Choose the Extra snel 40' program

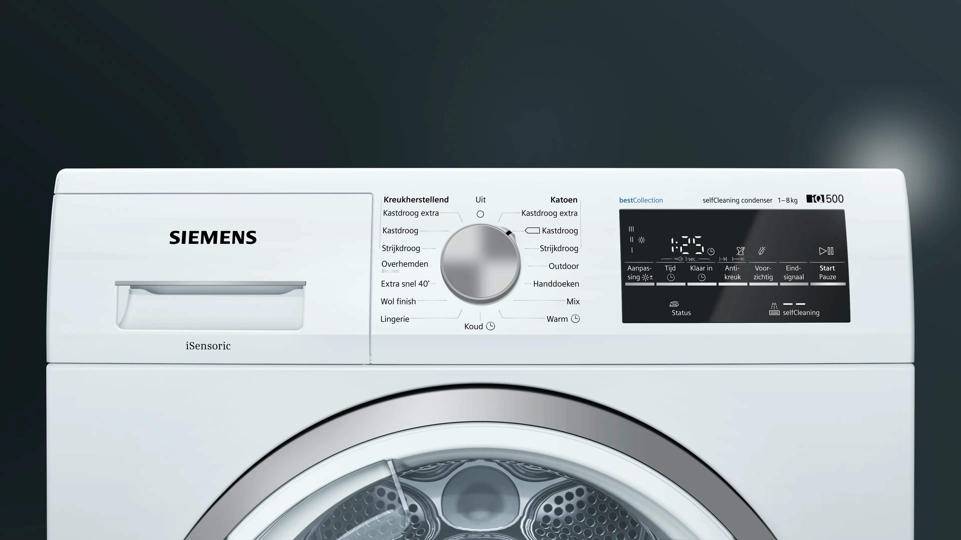click(405, 283)
